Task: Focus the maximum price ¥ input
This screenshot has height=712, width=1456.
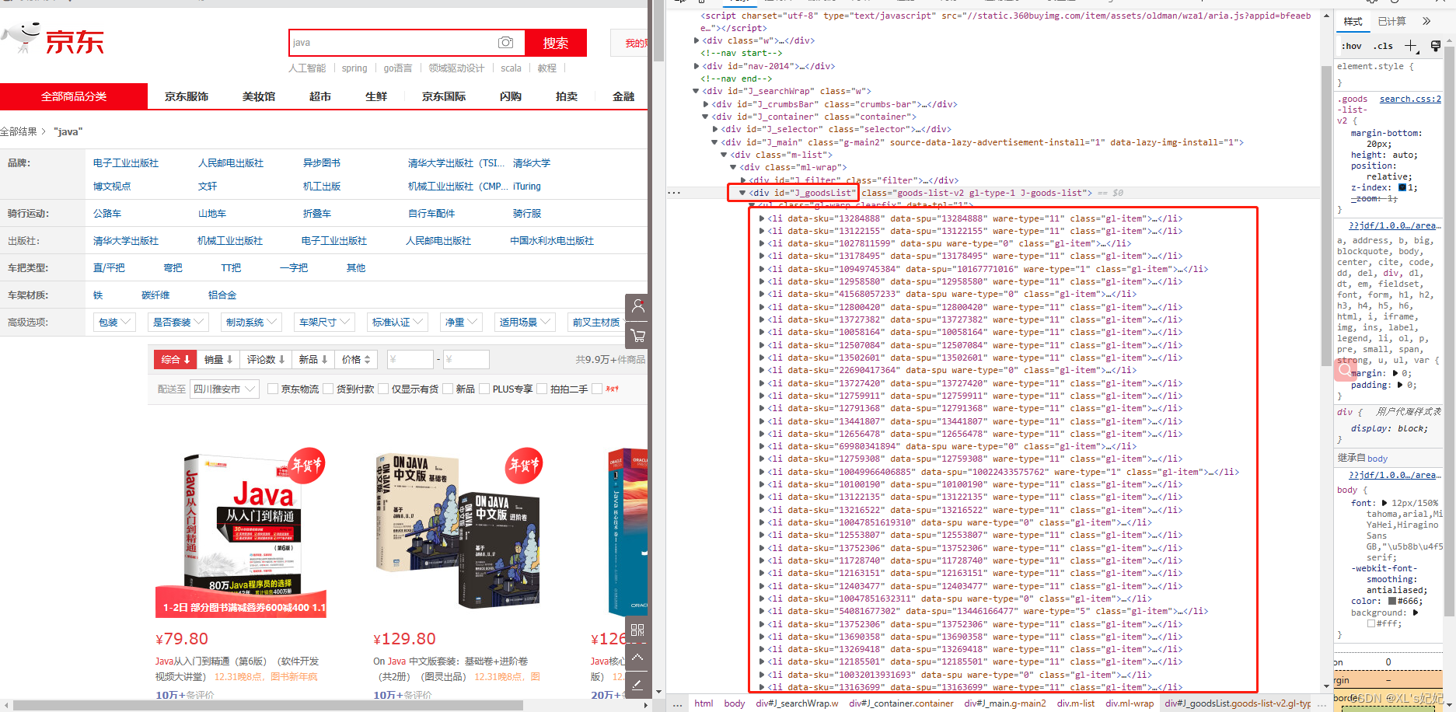Action: click(466, 359)
